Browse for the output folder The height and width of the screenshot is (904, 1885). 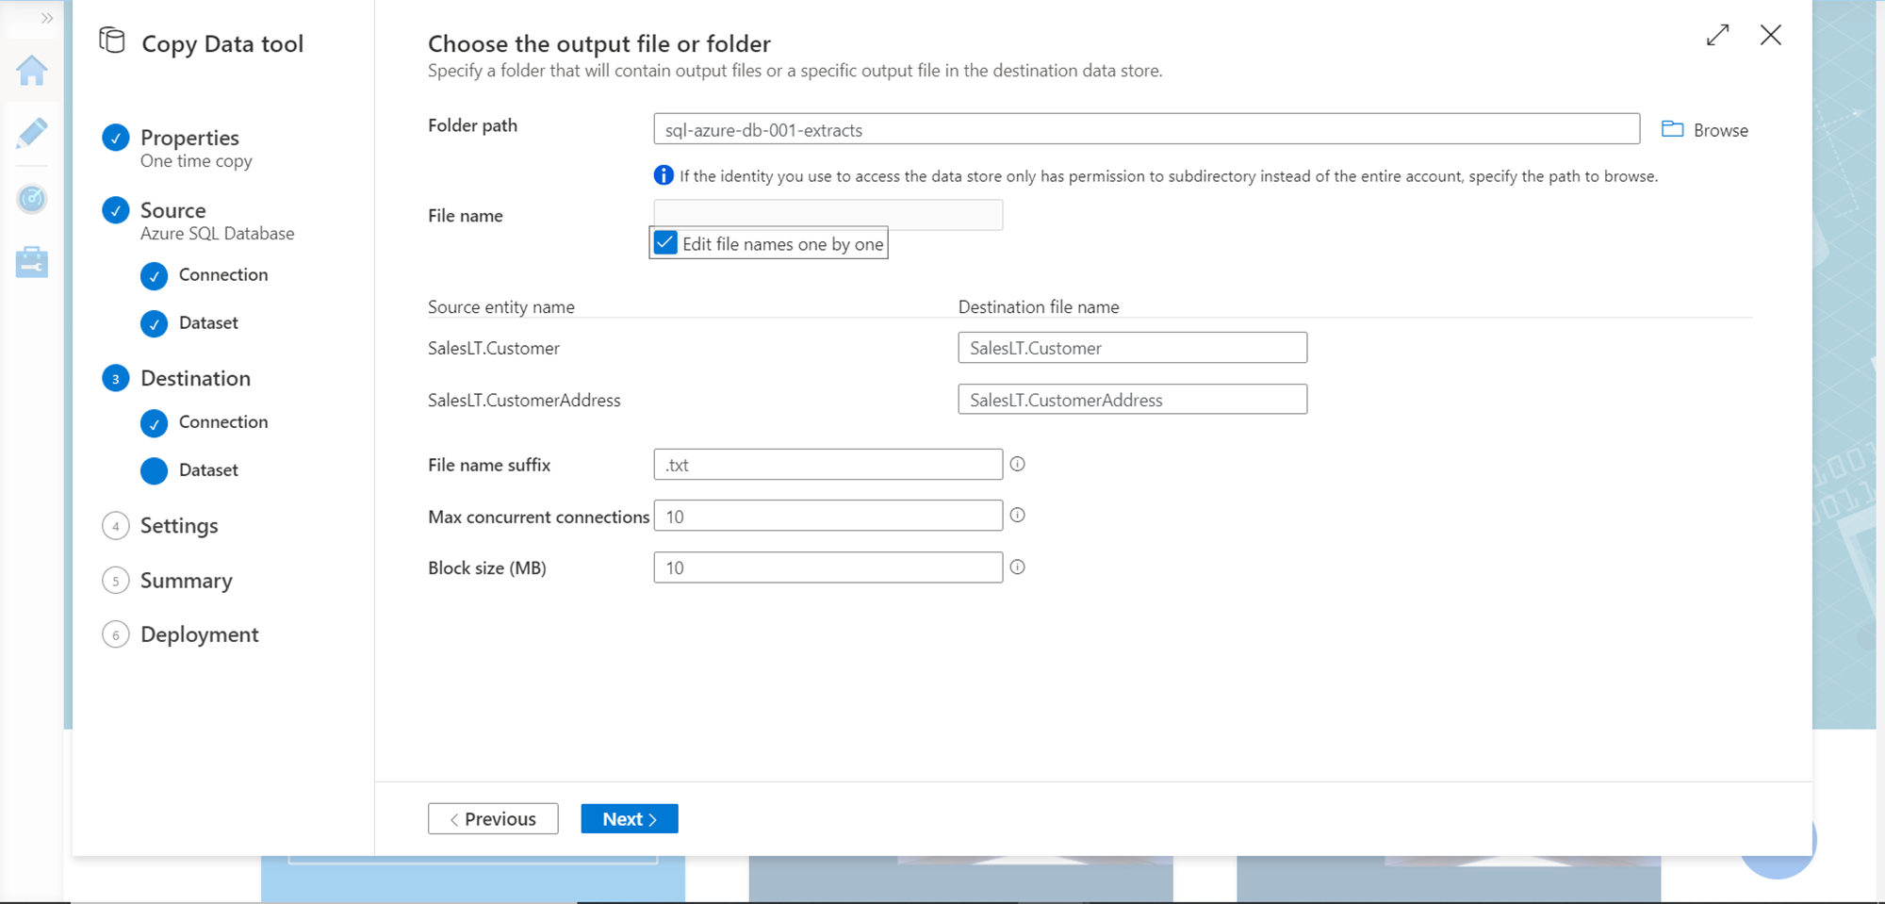click(1704, 130)
